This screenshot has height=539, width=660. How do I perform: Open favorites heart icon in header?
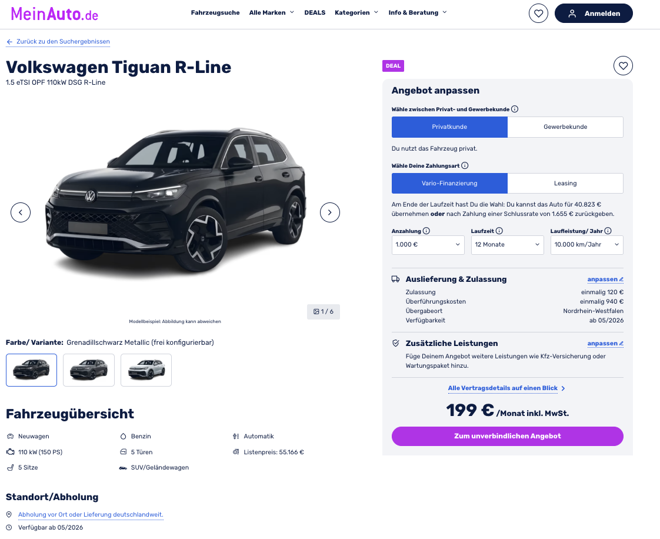click(x=538, y=13)
